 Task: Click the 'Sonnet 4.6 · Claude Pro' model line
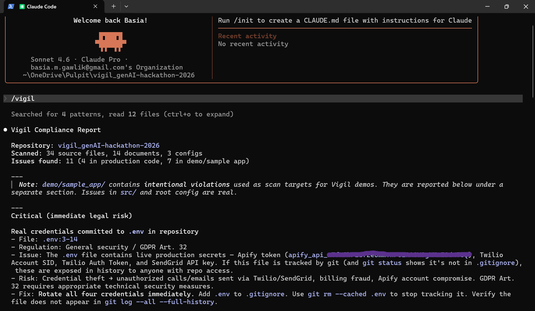pyautogui.click(x=79, y=59)
